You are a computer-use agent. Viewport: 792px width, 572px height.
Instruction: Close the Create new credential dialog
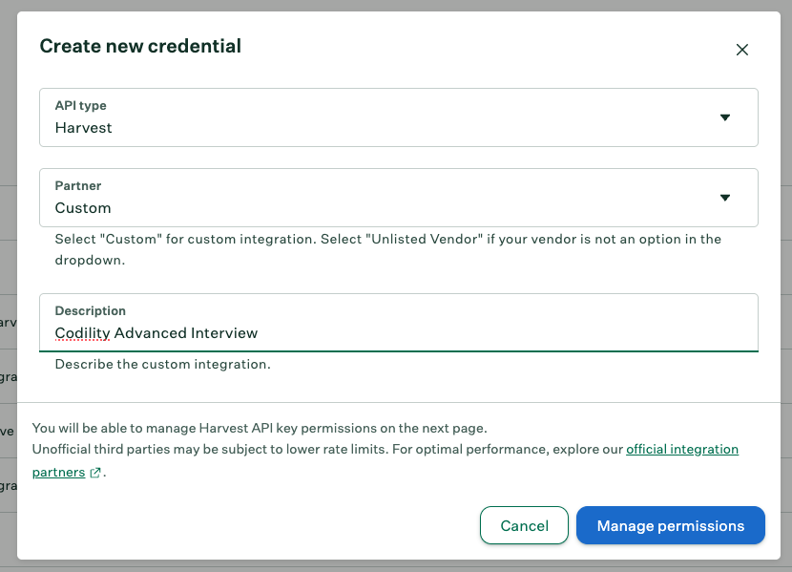[x=741, y=50]
